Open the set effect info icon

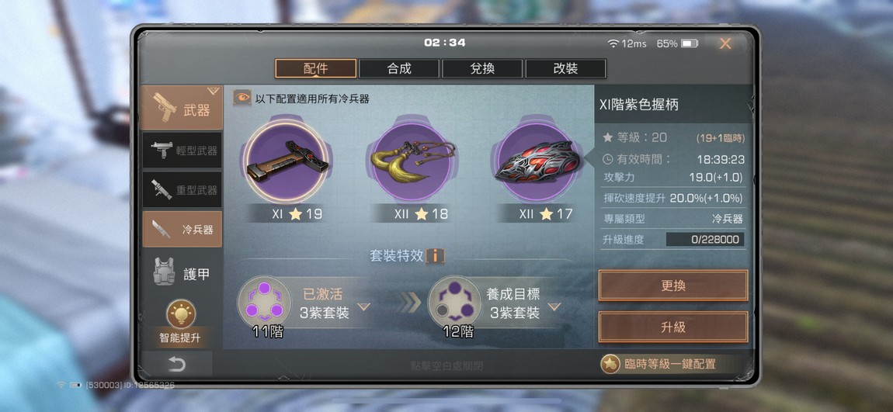click(436, 255)
